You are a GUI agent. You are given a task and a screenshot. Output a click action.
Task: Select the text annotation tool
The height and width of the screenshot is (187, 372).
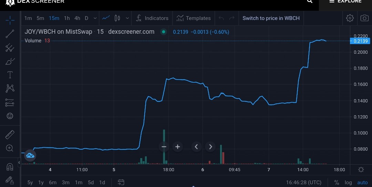pos(10,75)
